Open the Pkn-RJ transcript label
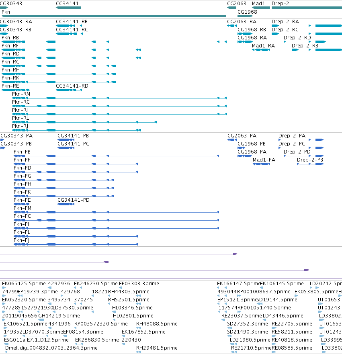 coord(20,126)
